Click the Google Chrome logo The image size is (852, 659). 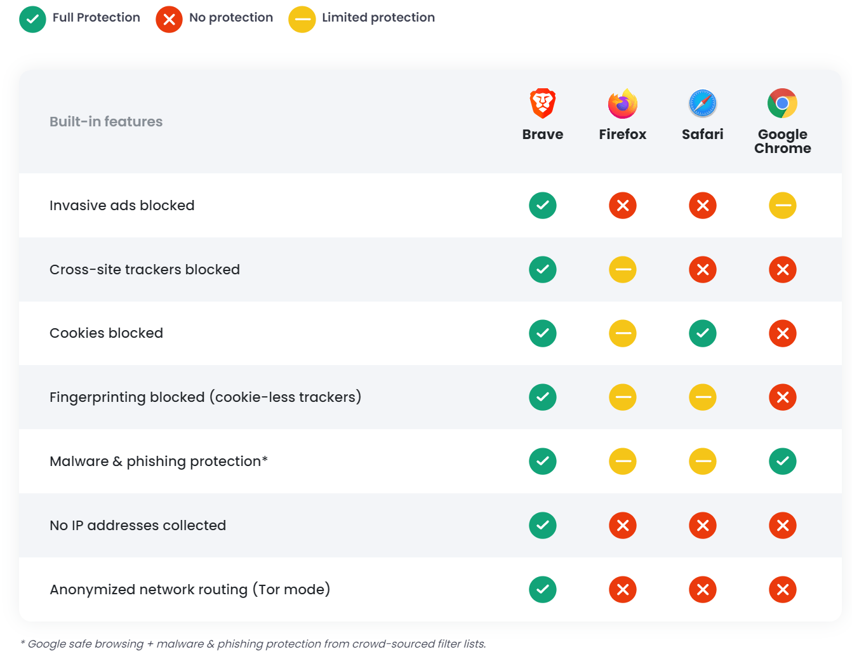pos(782,103)
